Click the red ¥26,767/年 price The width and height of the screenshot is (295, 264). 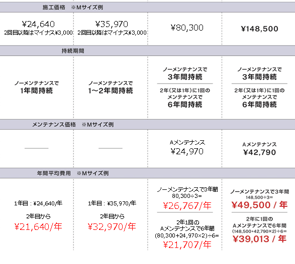187,206
